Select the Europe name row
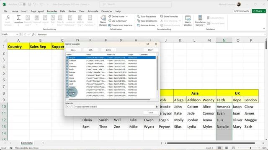Image resolution: width=268 pixels, height=150 pixels. pos(111,72)
